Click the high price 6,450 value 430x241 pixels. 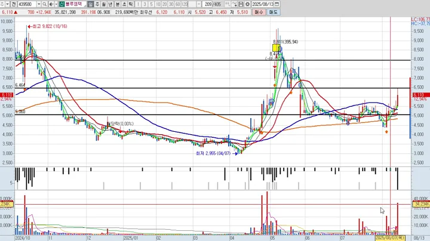pos(221,12)
